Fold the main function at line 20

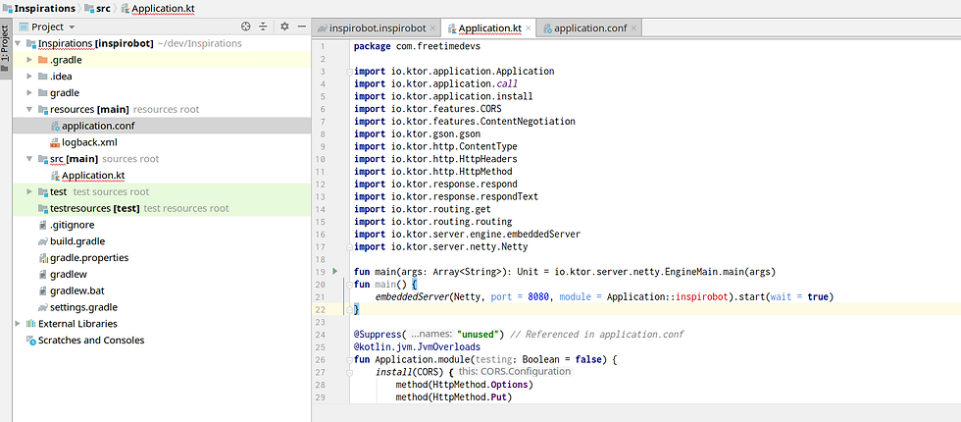(349, 284)
